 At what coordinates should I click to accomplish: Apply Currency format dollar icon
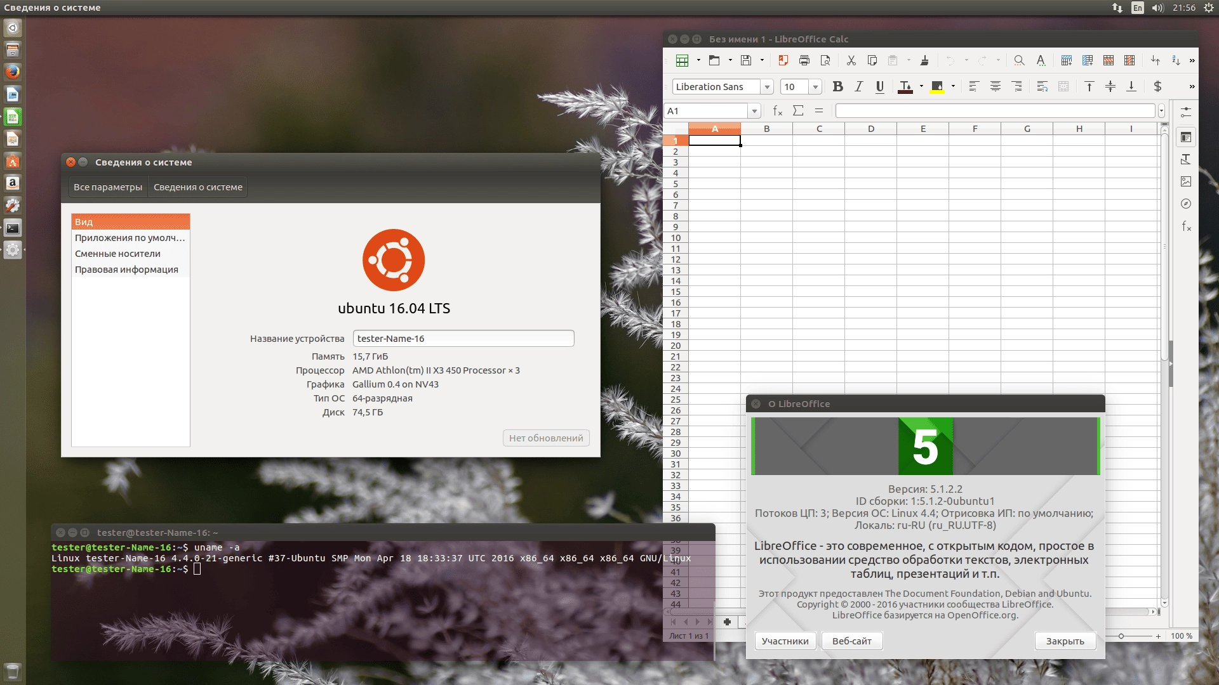coord(1157,86)
